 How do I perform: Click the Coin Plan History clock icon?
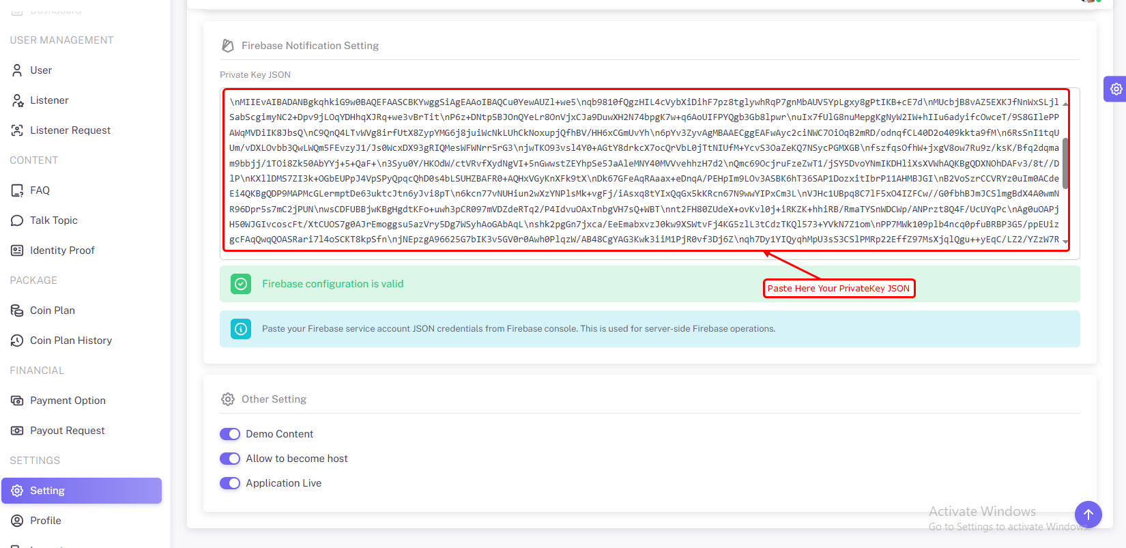pyautogui.click(x=17, y=341)
